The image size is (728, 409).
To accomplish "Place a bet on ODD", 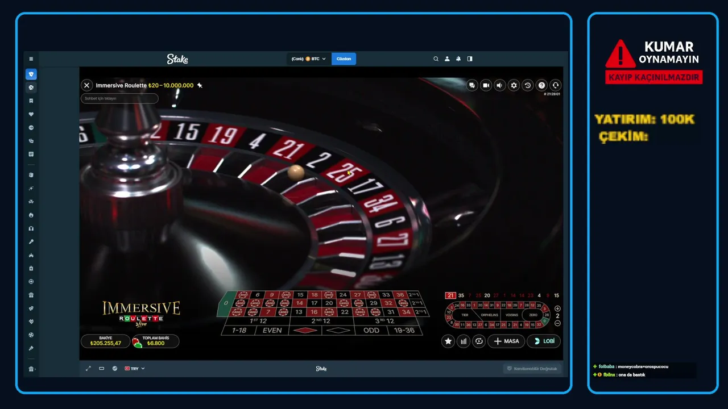I will [371, 330].
